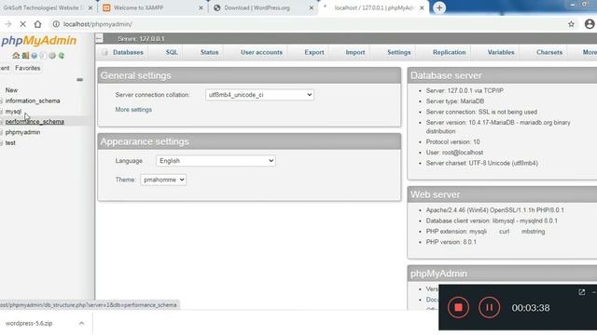Image resolution: width=597 pixels, height=335 pixels.
Task: Open the MariaDB documentation page icon
Action: pos(43,56)
